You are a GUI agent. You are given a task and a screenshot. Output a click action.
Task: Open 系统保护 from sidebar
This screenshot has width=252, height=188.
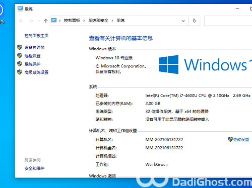pyautogui.click(x=32, y=64)
